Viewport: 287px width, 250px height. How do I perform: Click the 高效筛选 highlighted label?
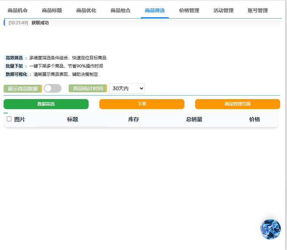tap(14, 58)
